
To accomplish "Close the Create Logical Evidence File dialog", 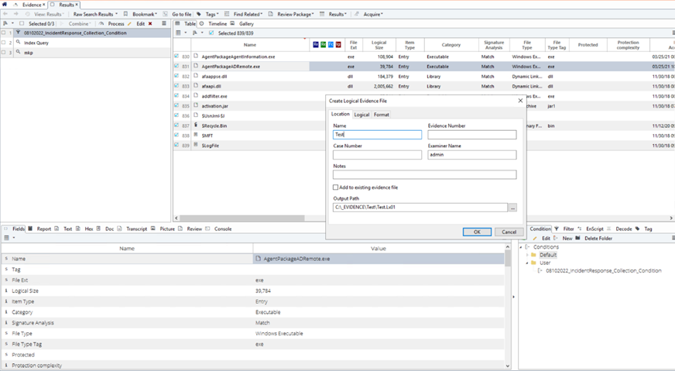I will coord(520,101).
